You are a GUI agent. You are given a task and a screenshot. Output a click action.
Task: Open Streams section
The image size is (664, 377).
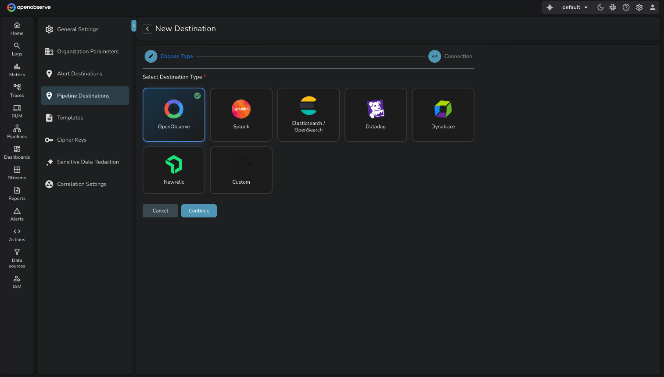[x=17, y=173]
